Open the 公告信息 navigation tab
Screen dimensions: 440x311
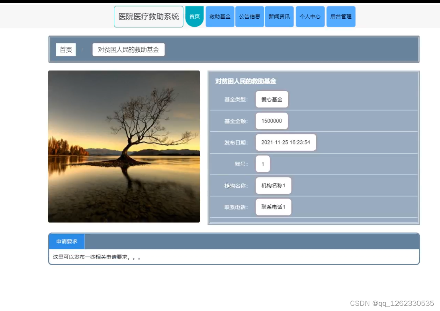[249, 17]
